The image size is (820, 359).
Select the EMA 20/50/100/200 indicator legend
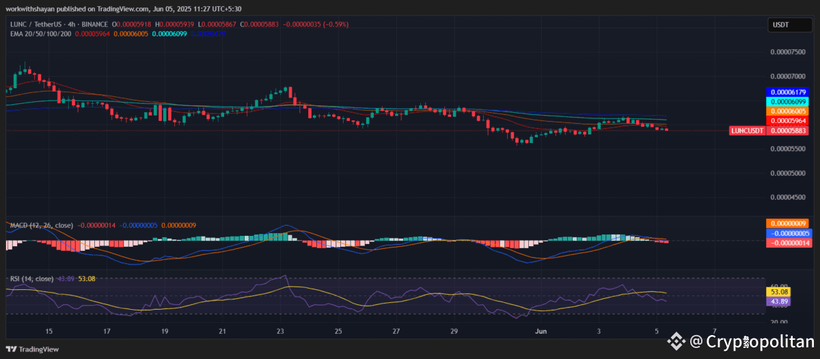point(39,34)
